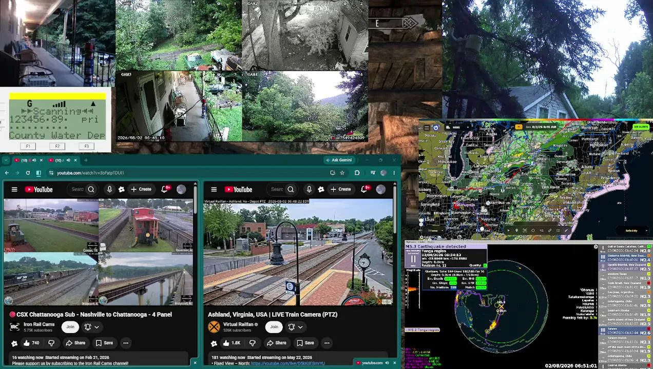Open more actions for CSX video
The height and width of the screenshot is (369, 653).
[x=125, y=343]
